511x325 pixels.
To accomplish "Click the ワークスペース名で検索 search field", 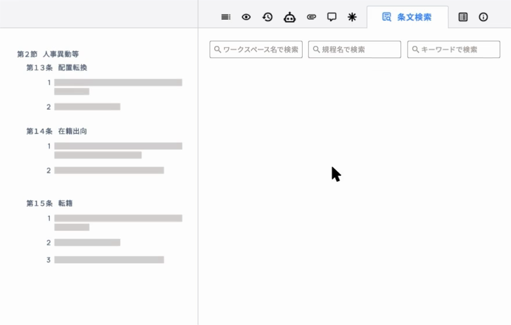I will [x=256, y=50].
